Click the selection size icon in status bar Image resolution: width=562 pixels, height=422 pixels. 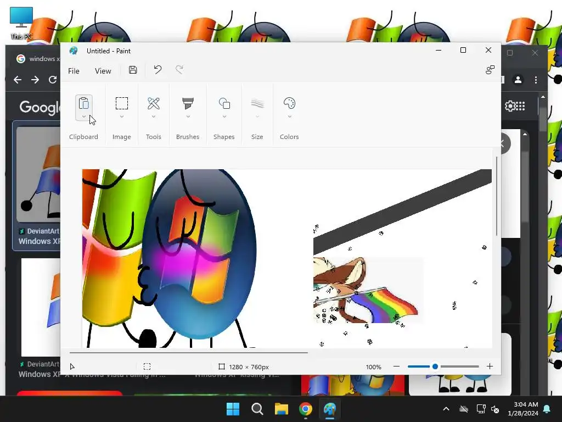tap(147, 367)
